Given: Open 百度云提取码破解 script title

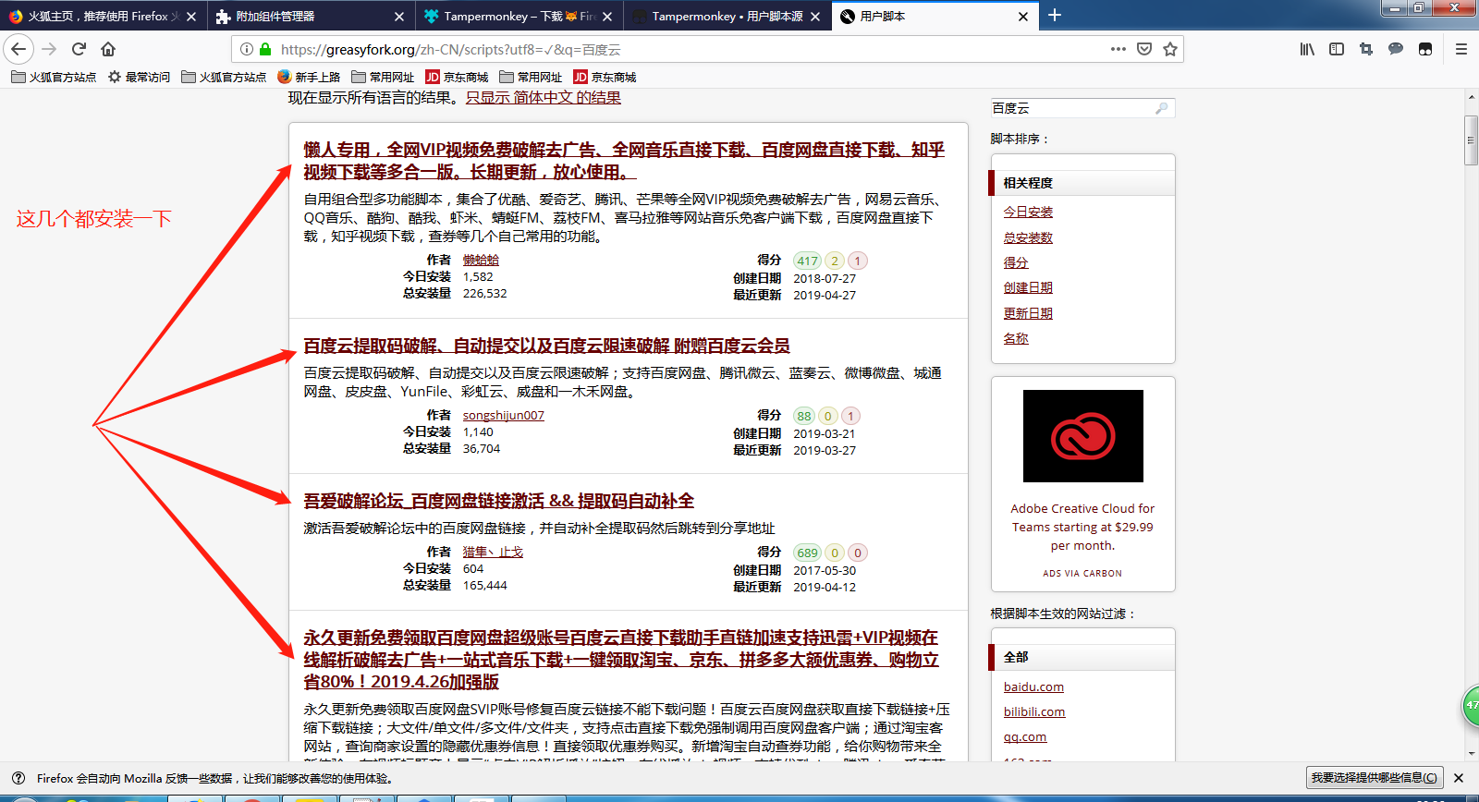Looking at the screenshot, I should click(x=546, y=346).
